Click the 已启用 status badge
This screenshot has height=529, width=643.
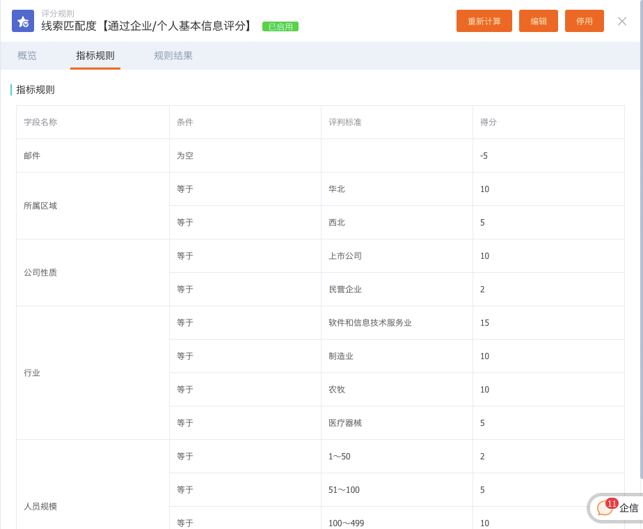pos(280,26)
